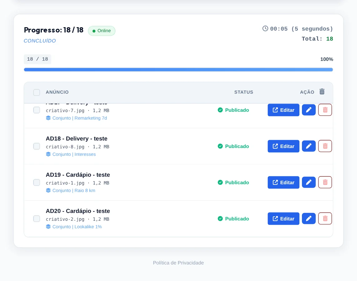
Task: Click the trash icon in the AÇÃO header
Action: [x=322, y=91]
